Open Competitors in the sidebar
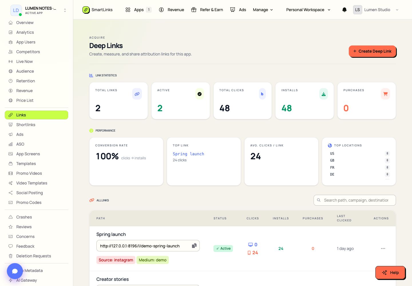The image size is (412, 286). click(x=36, y=52)
